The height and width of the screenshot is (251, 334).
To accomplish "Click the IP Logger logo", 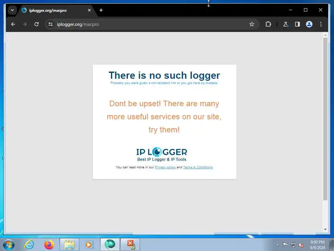I will (x=162, y=152).
